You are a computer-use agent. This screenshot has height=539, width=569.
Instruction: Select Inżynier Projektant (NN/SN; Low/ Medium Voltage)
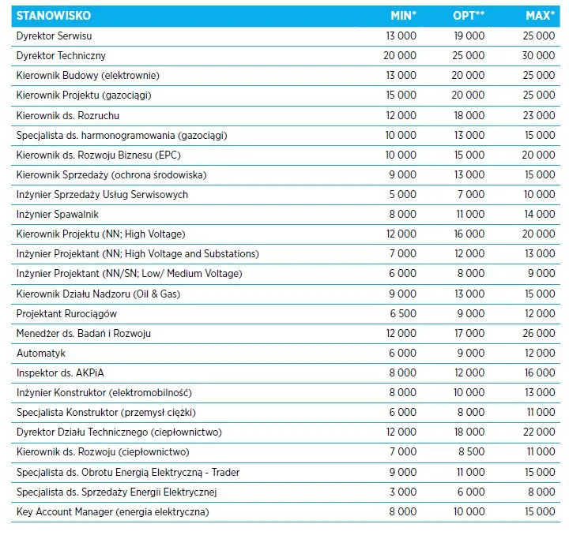129,274
